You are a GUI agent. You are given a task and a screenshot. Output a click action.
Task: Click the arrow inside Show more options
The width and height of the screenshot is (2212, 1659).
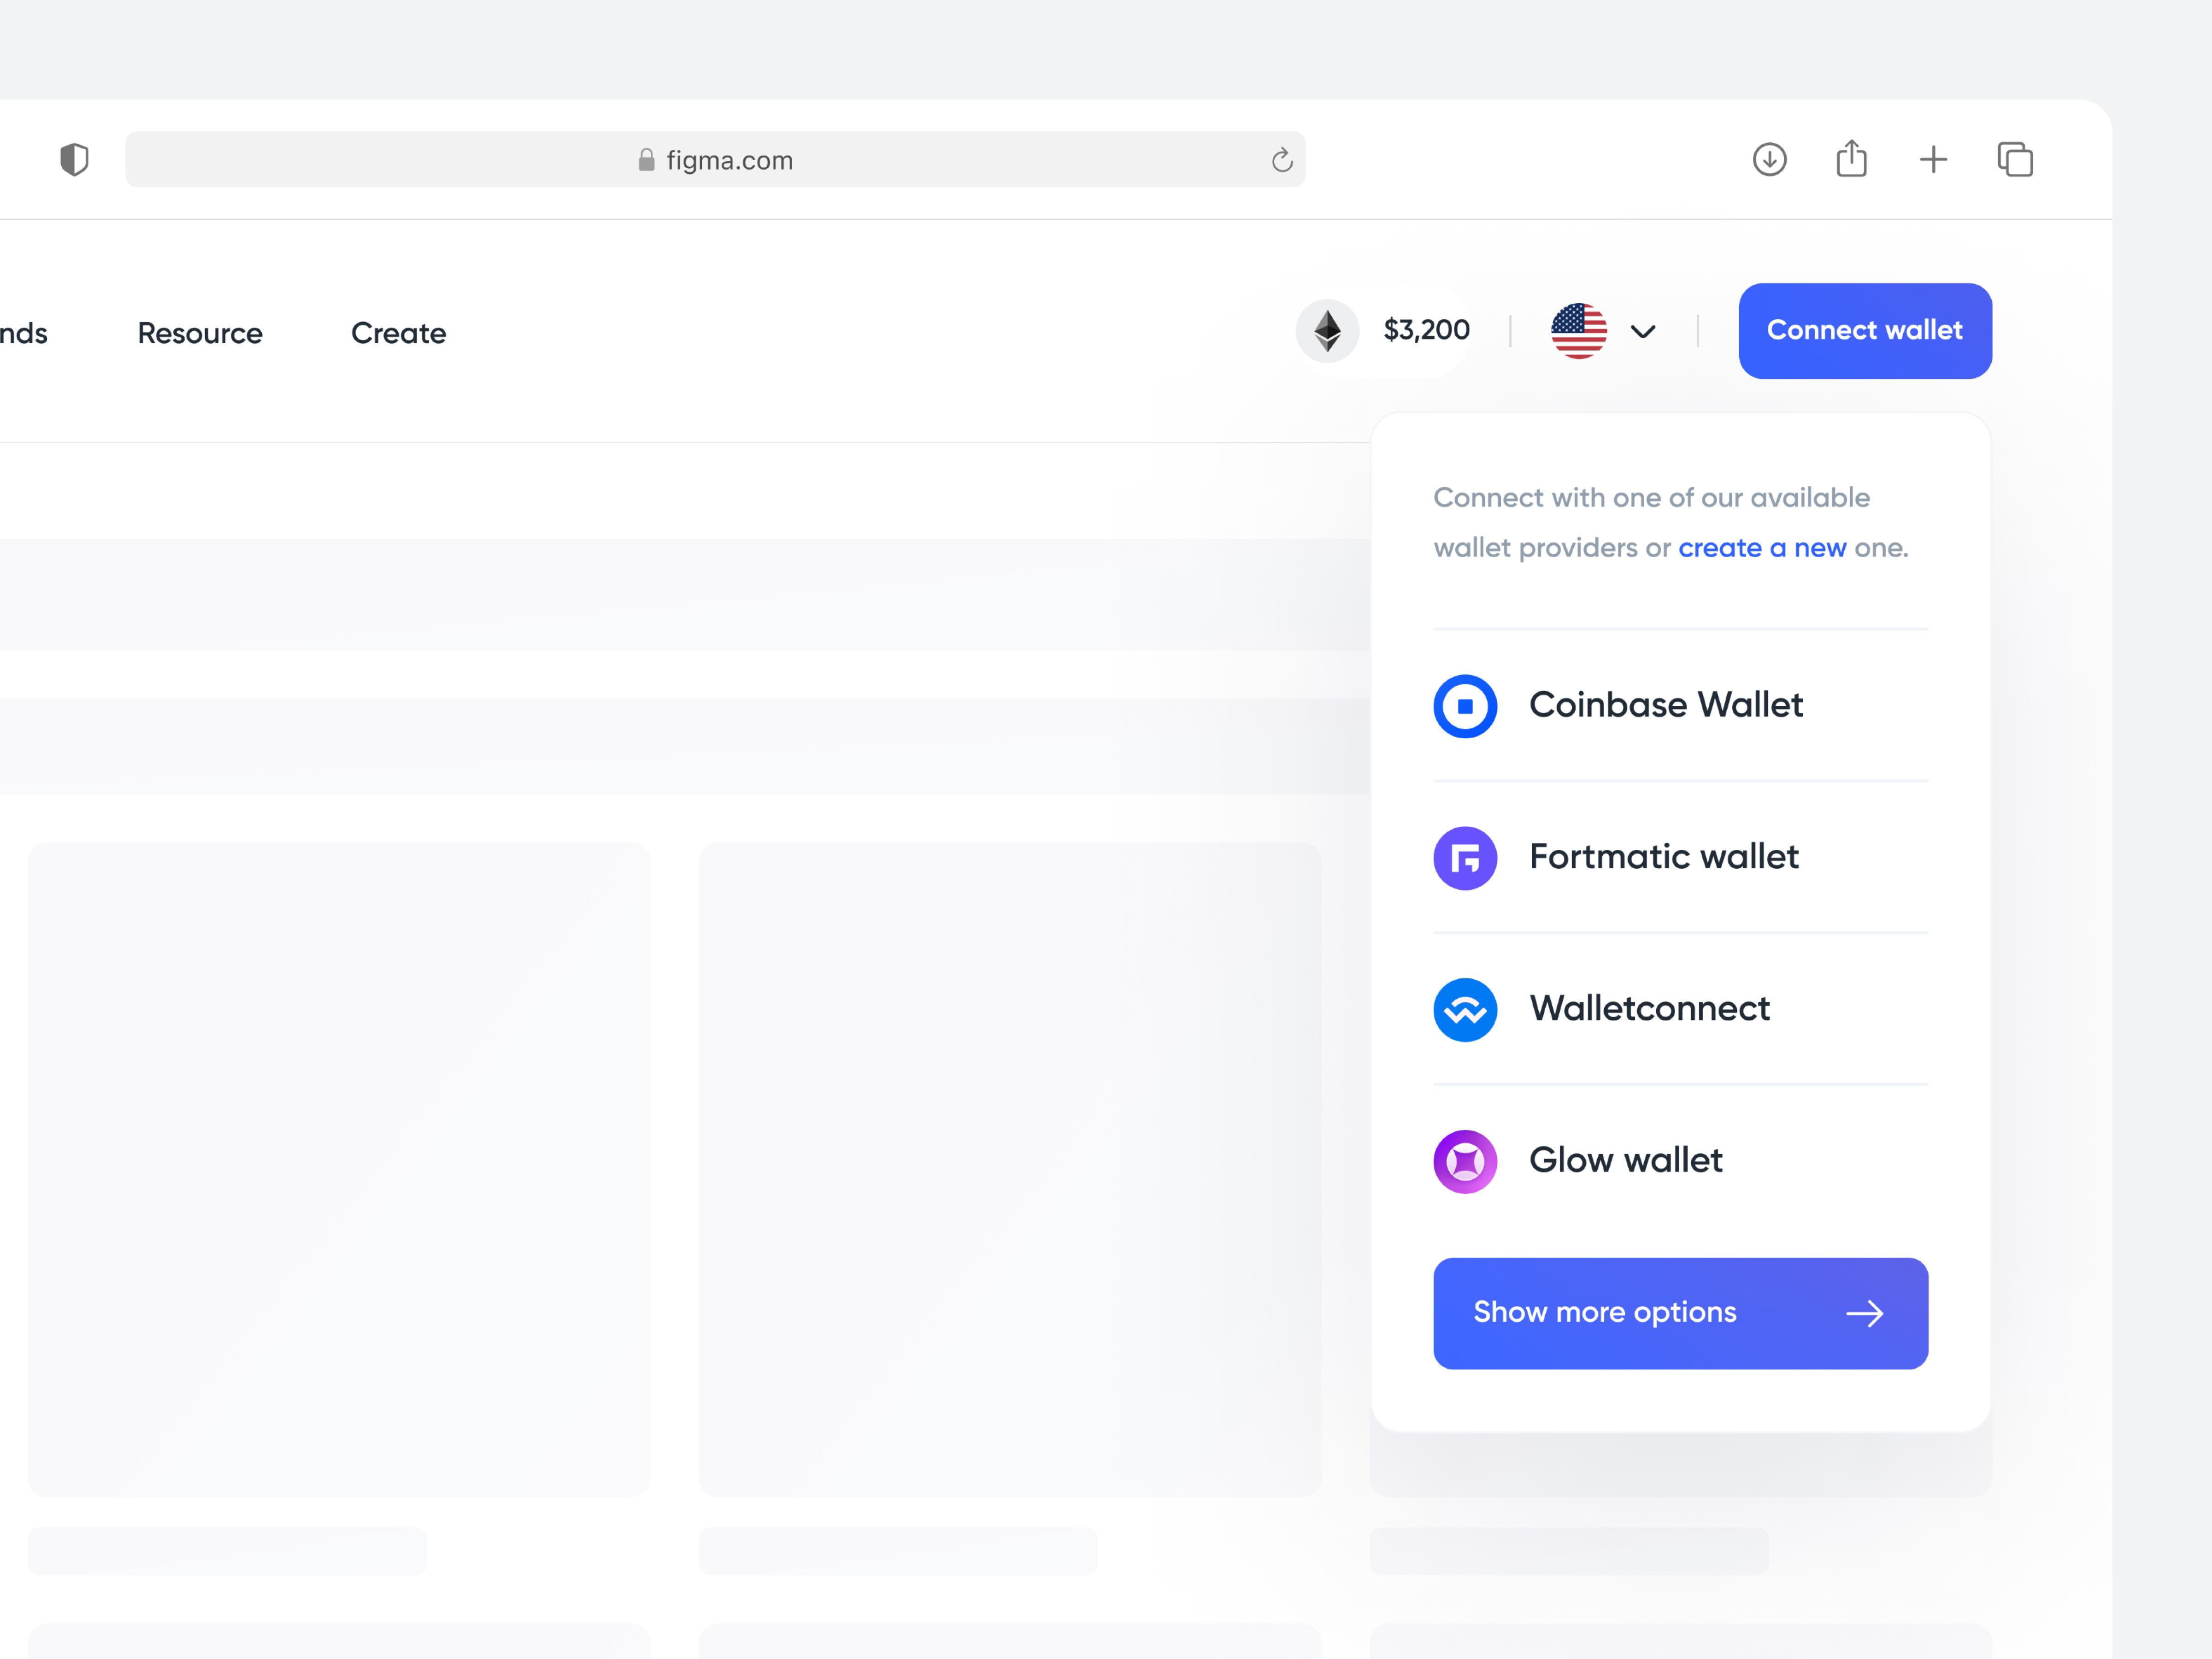pos(1866,1313)
